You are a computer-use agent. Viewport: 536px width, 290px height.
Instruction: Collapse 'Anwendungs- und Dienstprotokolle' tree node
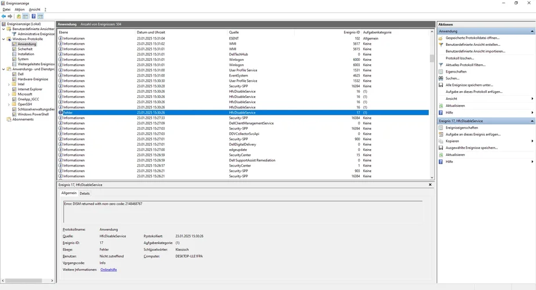coord(3,69)
